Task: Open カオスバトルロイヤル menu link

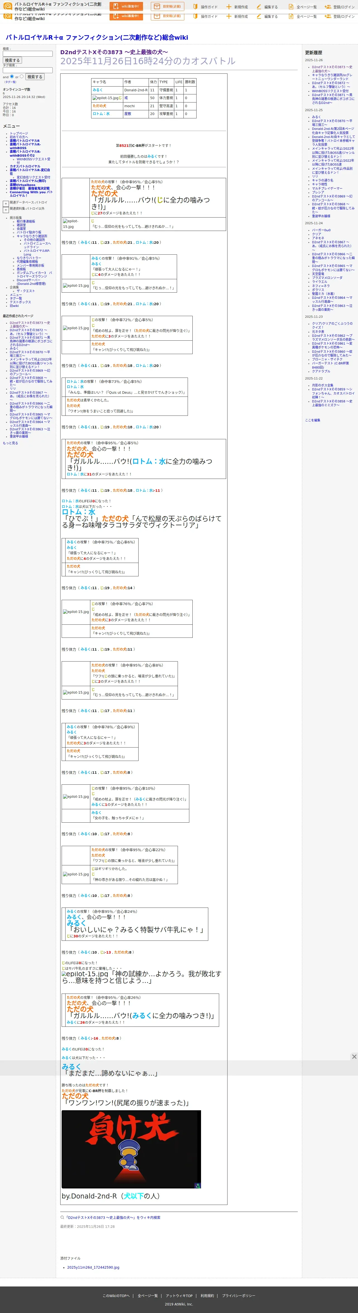Action: coord(25,166)
